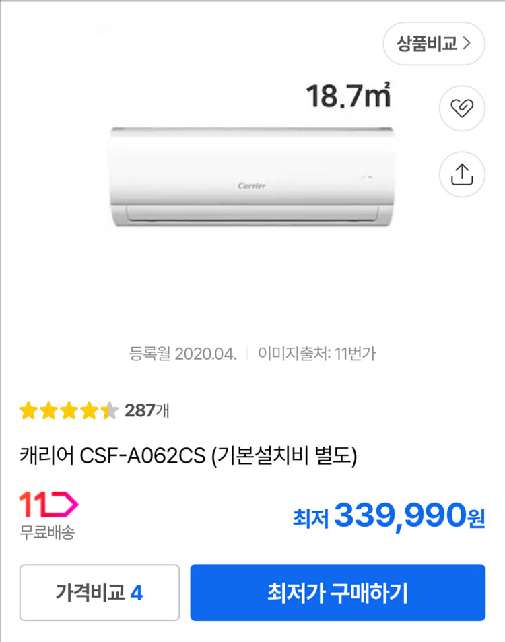Open the 상품비교 product comparison
505x642 pixels.
tap(427, 44)
